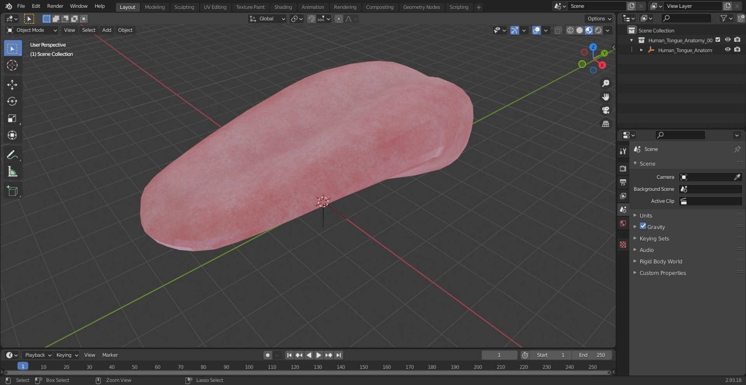This screenshot has height=385, width=746.
Task: Open the Tool properties tab
Action: (x=623, y=152)
